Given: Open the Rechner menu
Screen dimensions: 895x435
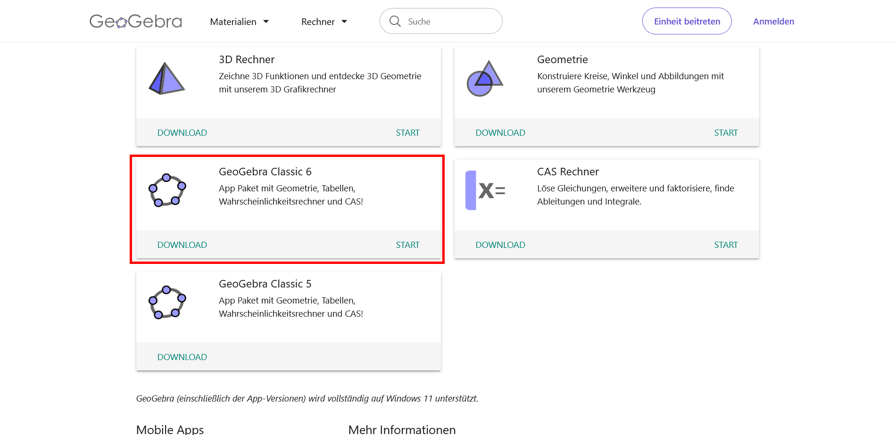Looking at the screenshot, I should click(x=324, y=22).
